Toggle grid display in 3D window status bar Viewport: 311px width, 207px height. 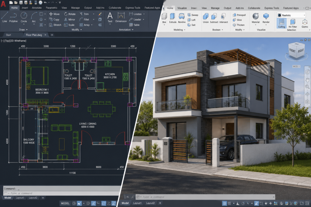click(224, 203)
